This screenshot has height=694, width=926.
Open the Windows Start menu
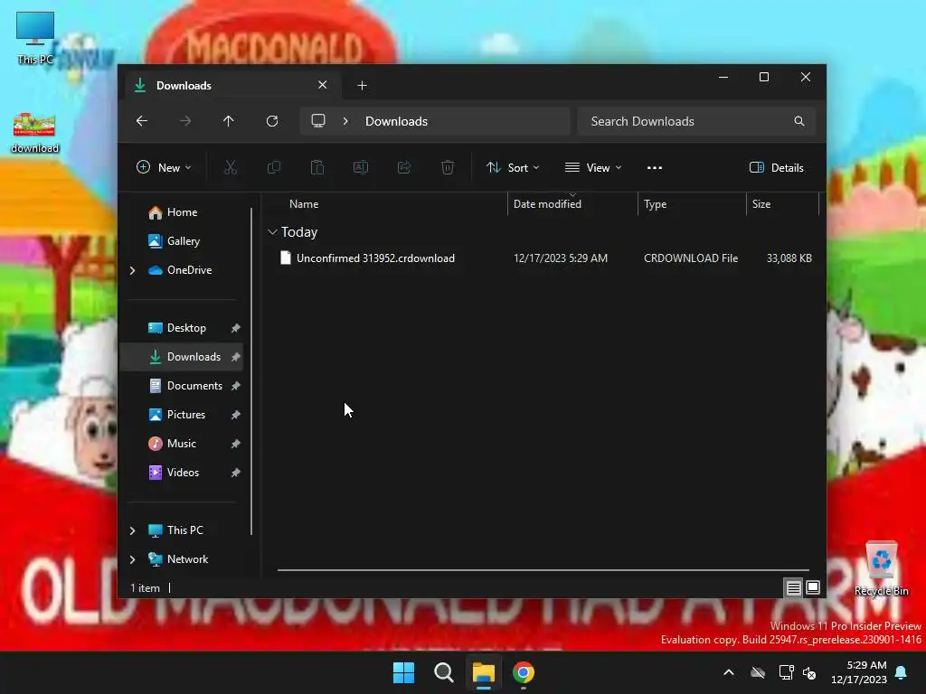(404, 672)
